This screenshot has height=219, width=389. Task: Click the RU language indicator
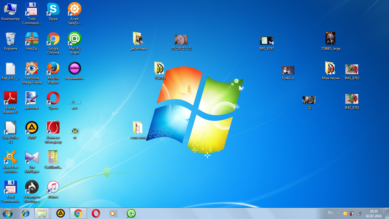coord(330,213)
